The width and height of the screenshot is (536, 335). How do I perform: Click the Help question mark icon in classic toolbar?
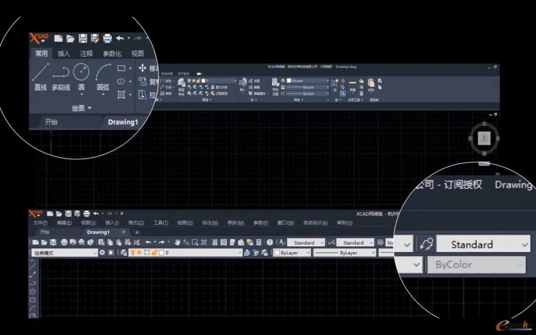click(x=269, y=242)
